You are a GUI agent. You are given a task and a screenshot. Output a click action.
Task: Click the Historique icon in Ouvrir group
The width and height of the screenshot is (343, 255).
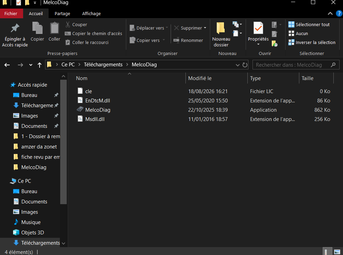[275, 43]
